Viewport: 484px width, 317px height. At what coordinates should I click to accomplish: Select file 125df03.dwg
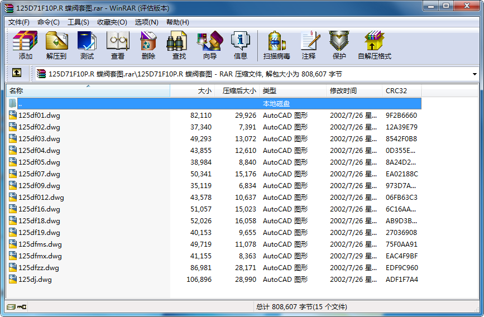(39, 138)
